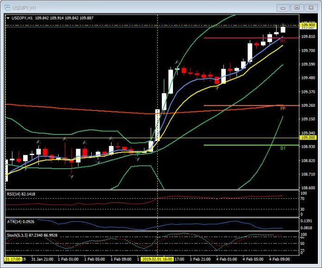Click the Stoch(5,3,3) indicator label
The image size is (322, 268).
pyautogui.click(x=32, y=235)
